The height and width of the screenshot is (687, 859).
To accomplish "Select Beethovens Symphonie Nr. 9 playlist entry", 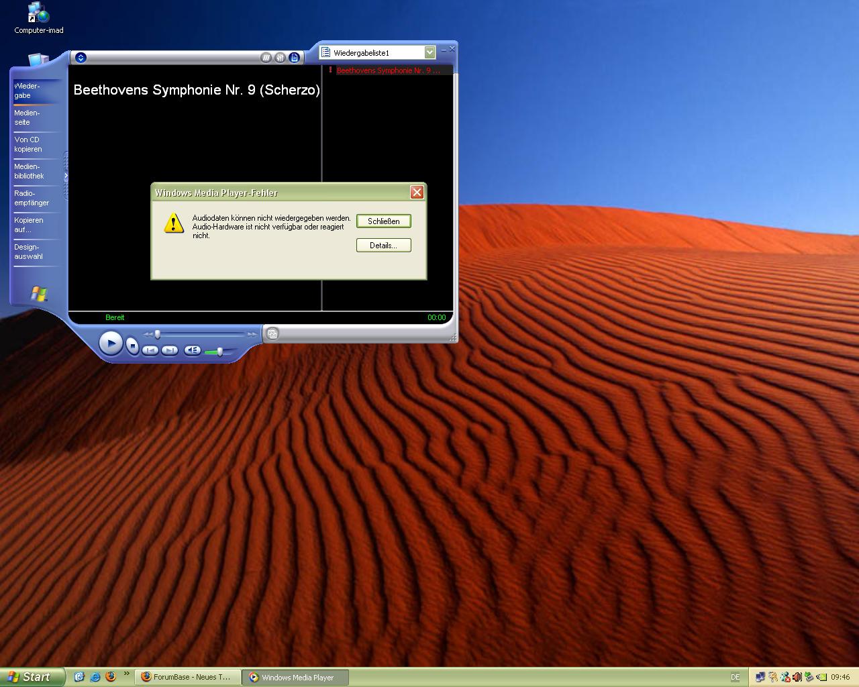I will (x=388, y=70).
